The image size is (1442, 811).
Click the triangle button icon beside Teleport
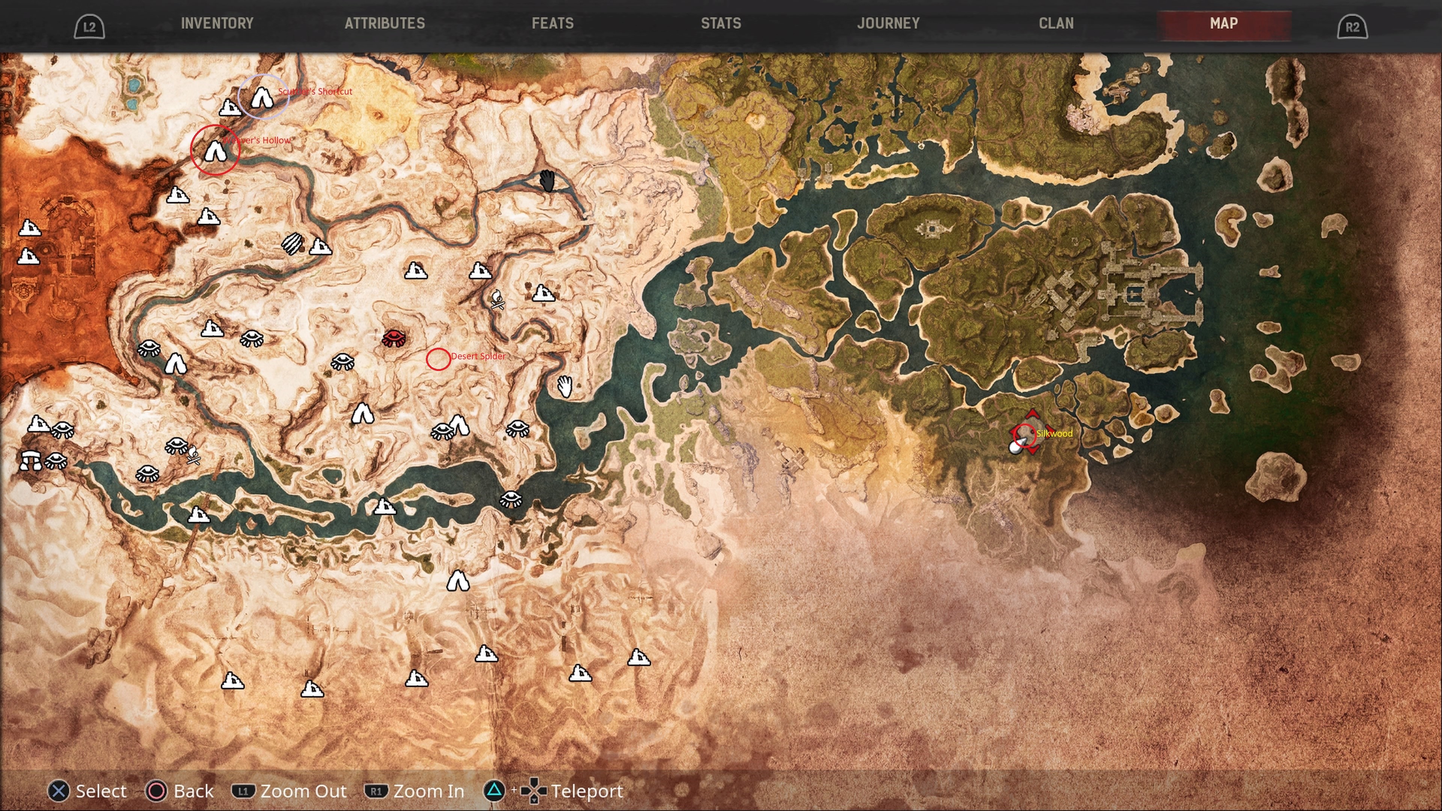(x=494, y=790)
